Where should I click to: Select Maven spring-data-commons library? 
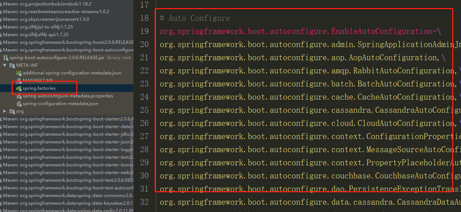point(68,196)
